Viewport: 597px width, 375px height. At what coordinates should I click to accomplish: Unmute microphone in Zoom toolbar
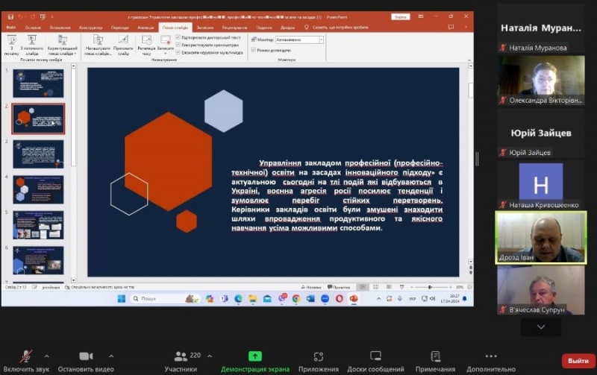coord(26,361)
